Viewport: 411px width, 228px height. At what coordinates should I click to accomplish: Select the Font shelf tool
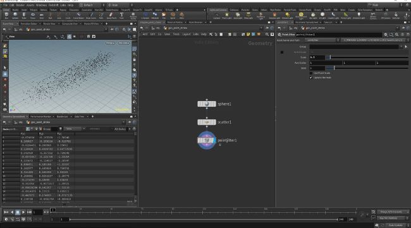[121, 15]
